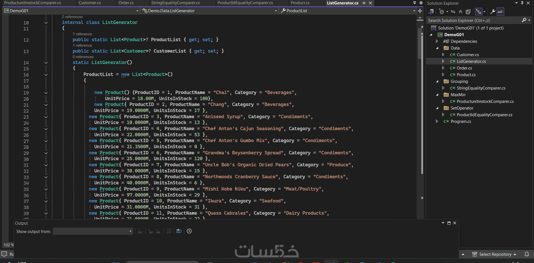Screen dimensions: 534x263
Task: Expand the Dependencies node
Action: click(x=437, y=41)
